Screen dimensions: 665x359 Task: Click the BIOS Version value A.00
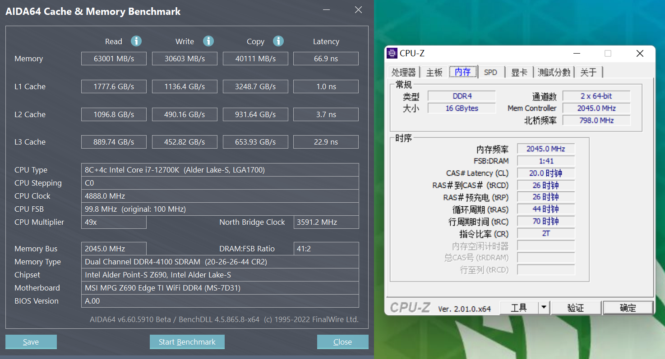coord(220,301)
